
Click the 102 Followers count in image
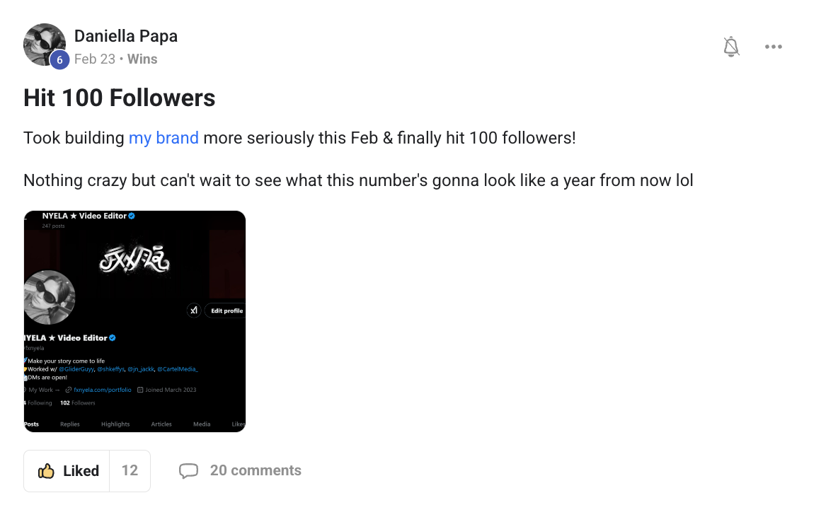click(x=78, y=403)
